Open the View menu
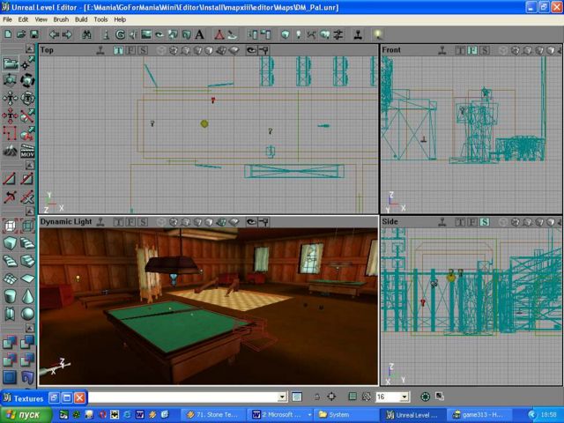This screenshot has height=423, width=564. (41, 19)
